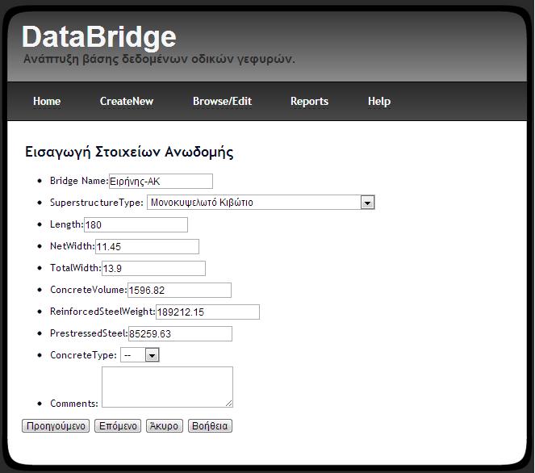Viewport: 535px width, 473px height.
Task: Focus the Bridge Name input field
Action: coord(161,182)
